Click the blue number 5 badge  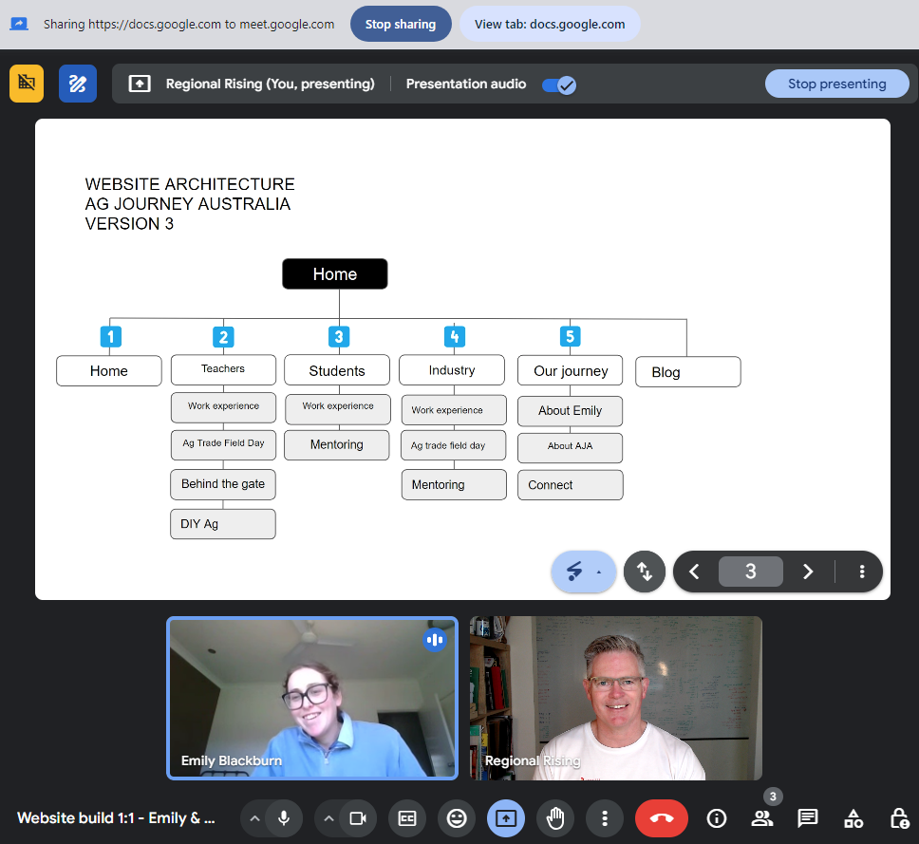[570, 336]
